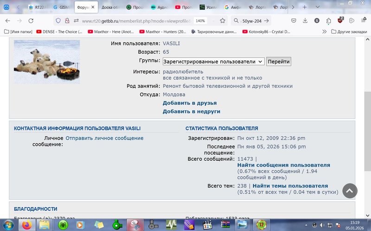Viewport: 371px width, 231px height.
Task: Open the Зарегистрированные пользователи groups dropdown
Action: click(213, 61)
